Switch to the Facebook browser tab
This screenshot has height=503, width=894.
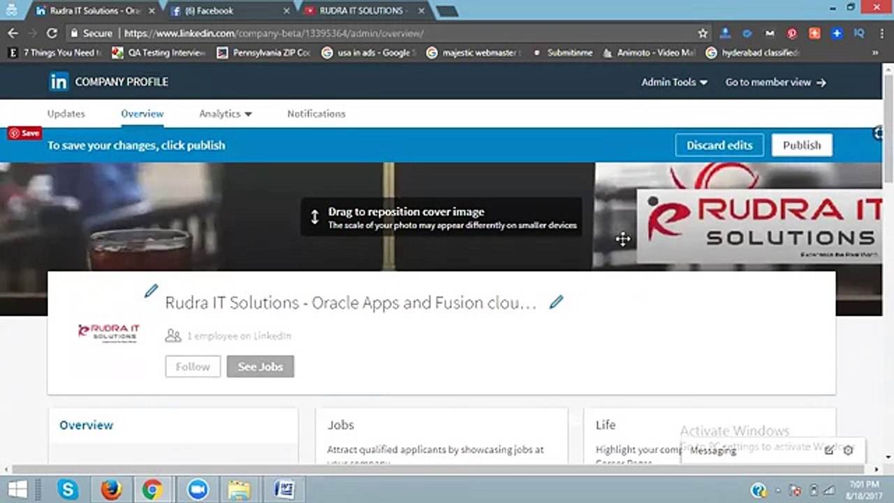pos(229,10)
